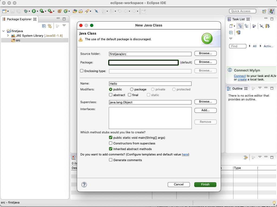277x207 pixels.
Task: Open the New Java Class dropdown arrow
Action: (x=69, y=11)
